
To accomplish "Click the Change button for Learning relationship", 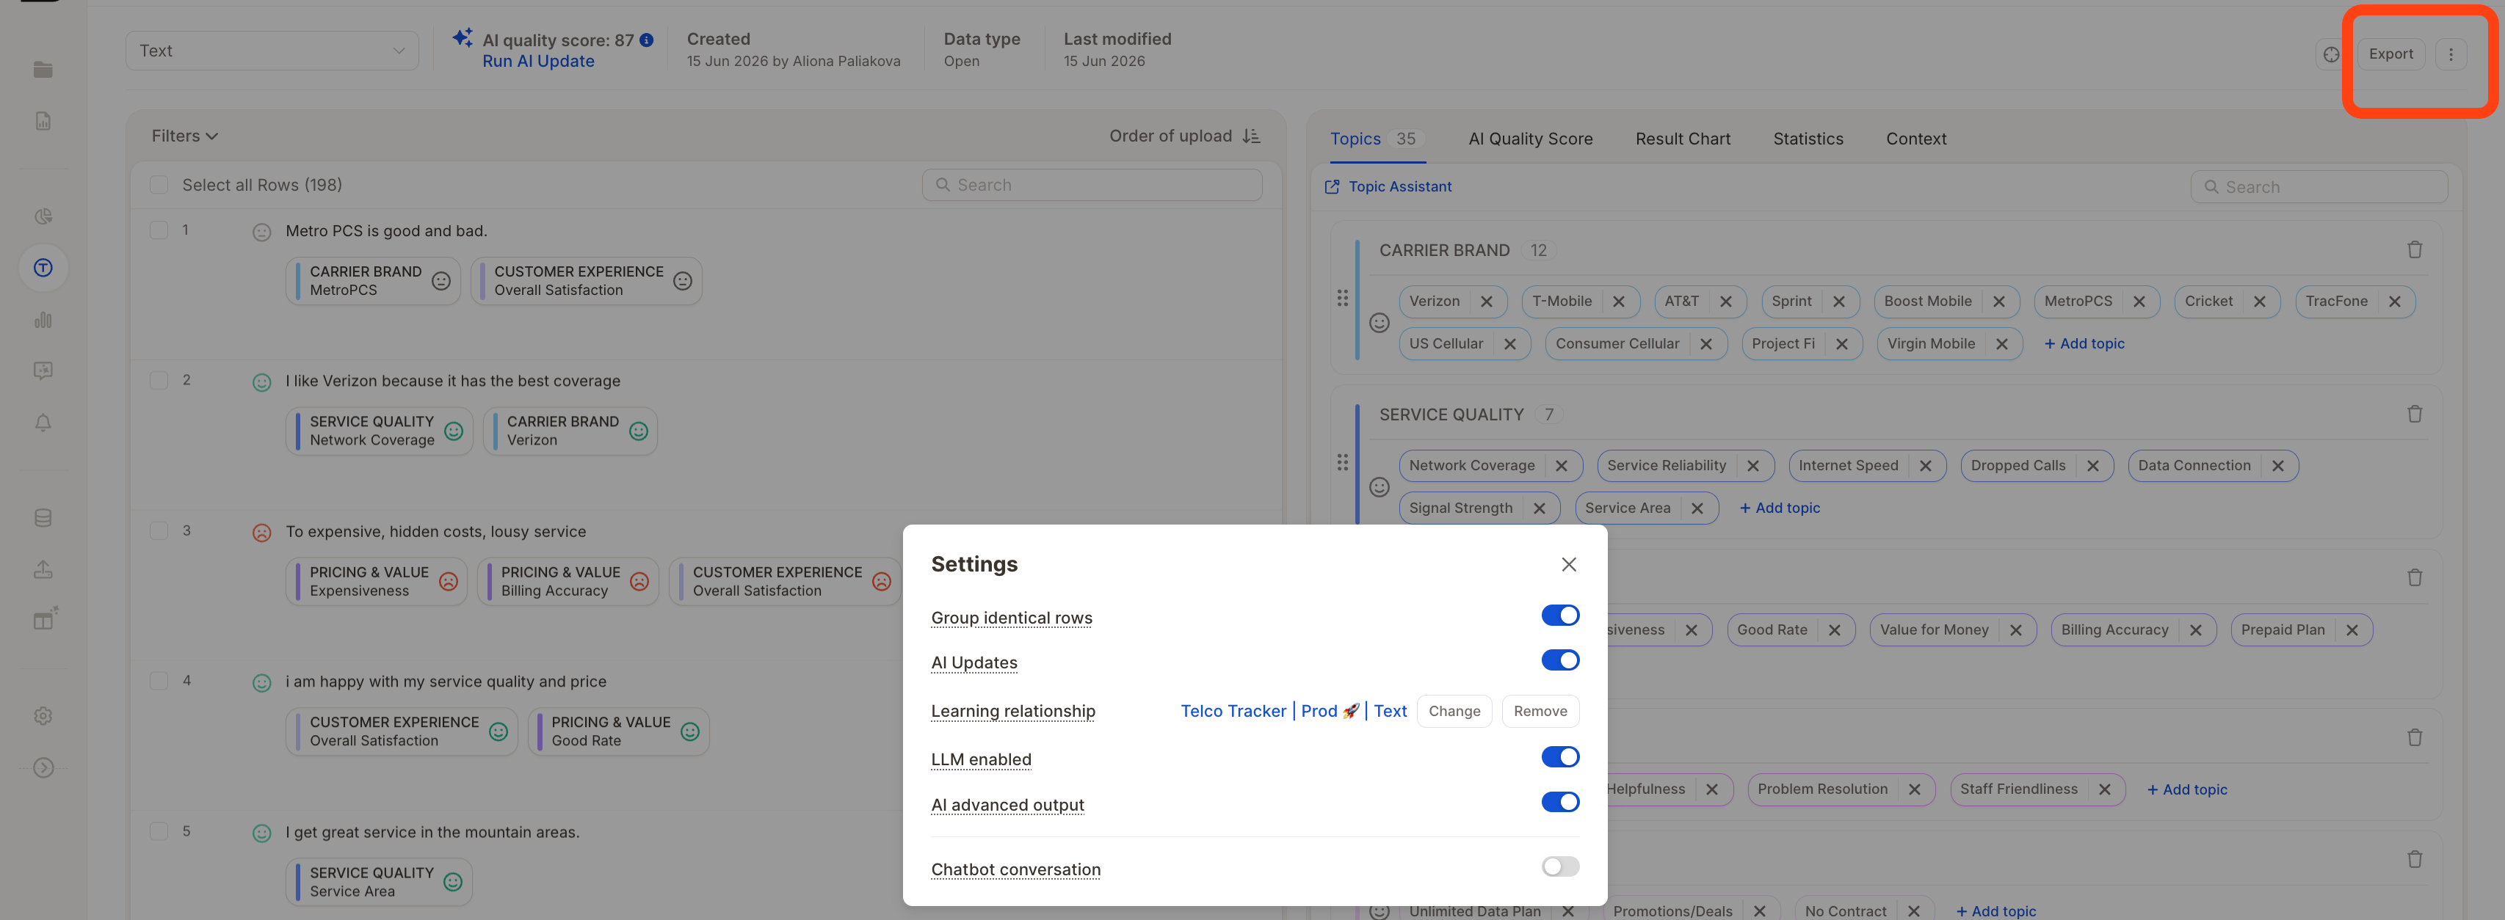I will point(1454,711).
